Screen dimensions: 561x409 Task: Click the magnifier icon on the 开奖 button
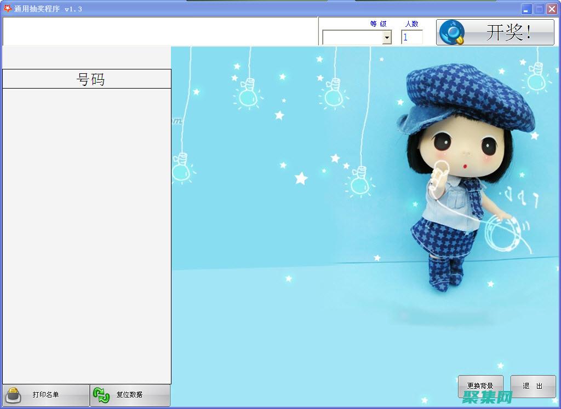click(x=452, y=33)
